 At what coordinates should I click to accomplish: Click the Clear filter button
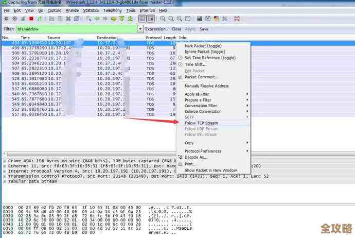(x=176, y=29)
